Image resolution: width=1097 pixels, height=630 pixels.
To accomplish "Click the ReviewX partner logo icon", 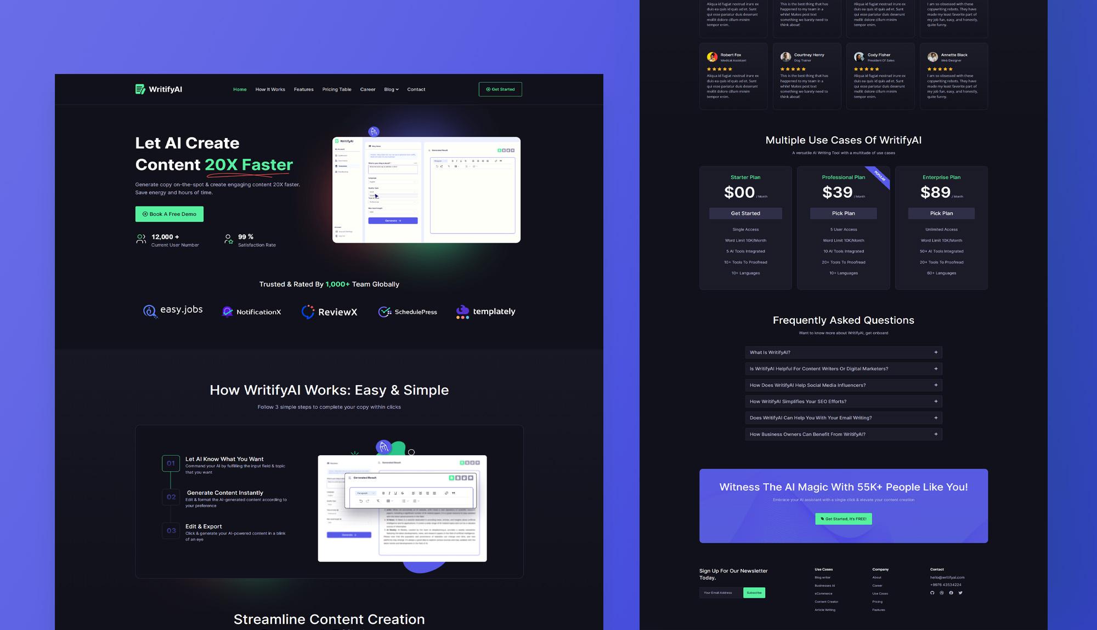I will tap(307, 311).
